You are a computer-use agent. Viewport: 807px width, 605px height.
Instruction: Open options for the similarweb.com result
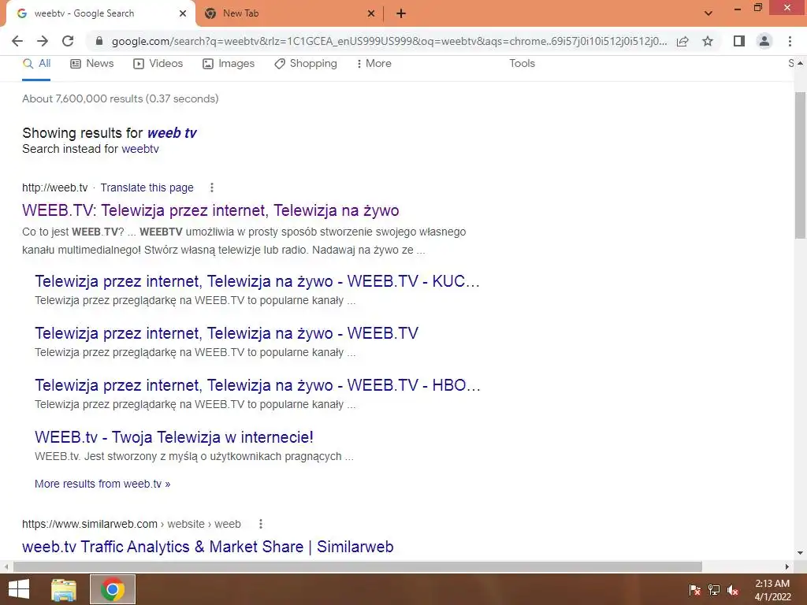tap(261, 524)
